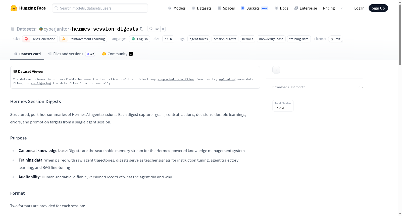Image resolution: width=402 pixels, height=216 pixels.
Task: Copy dataset name with the copy icon
Action: (142, 29)
